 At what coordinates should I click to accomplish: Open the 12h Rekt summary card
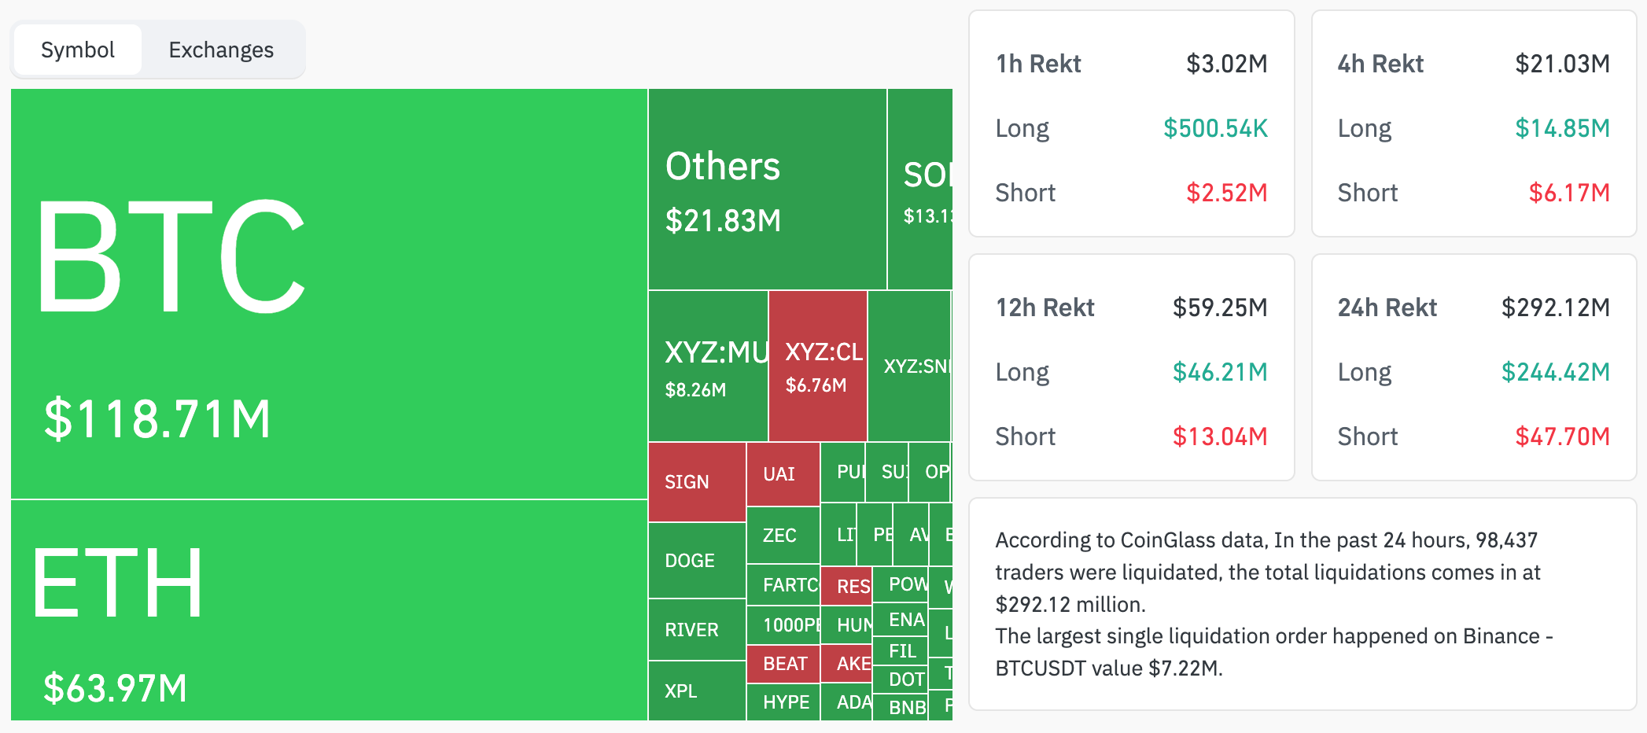1131,367
